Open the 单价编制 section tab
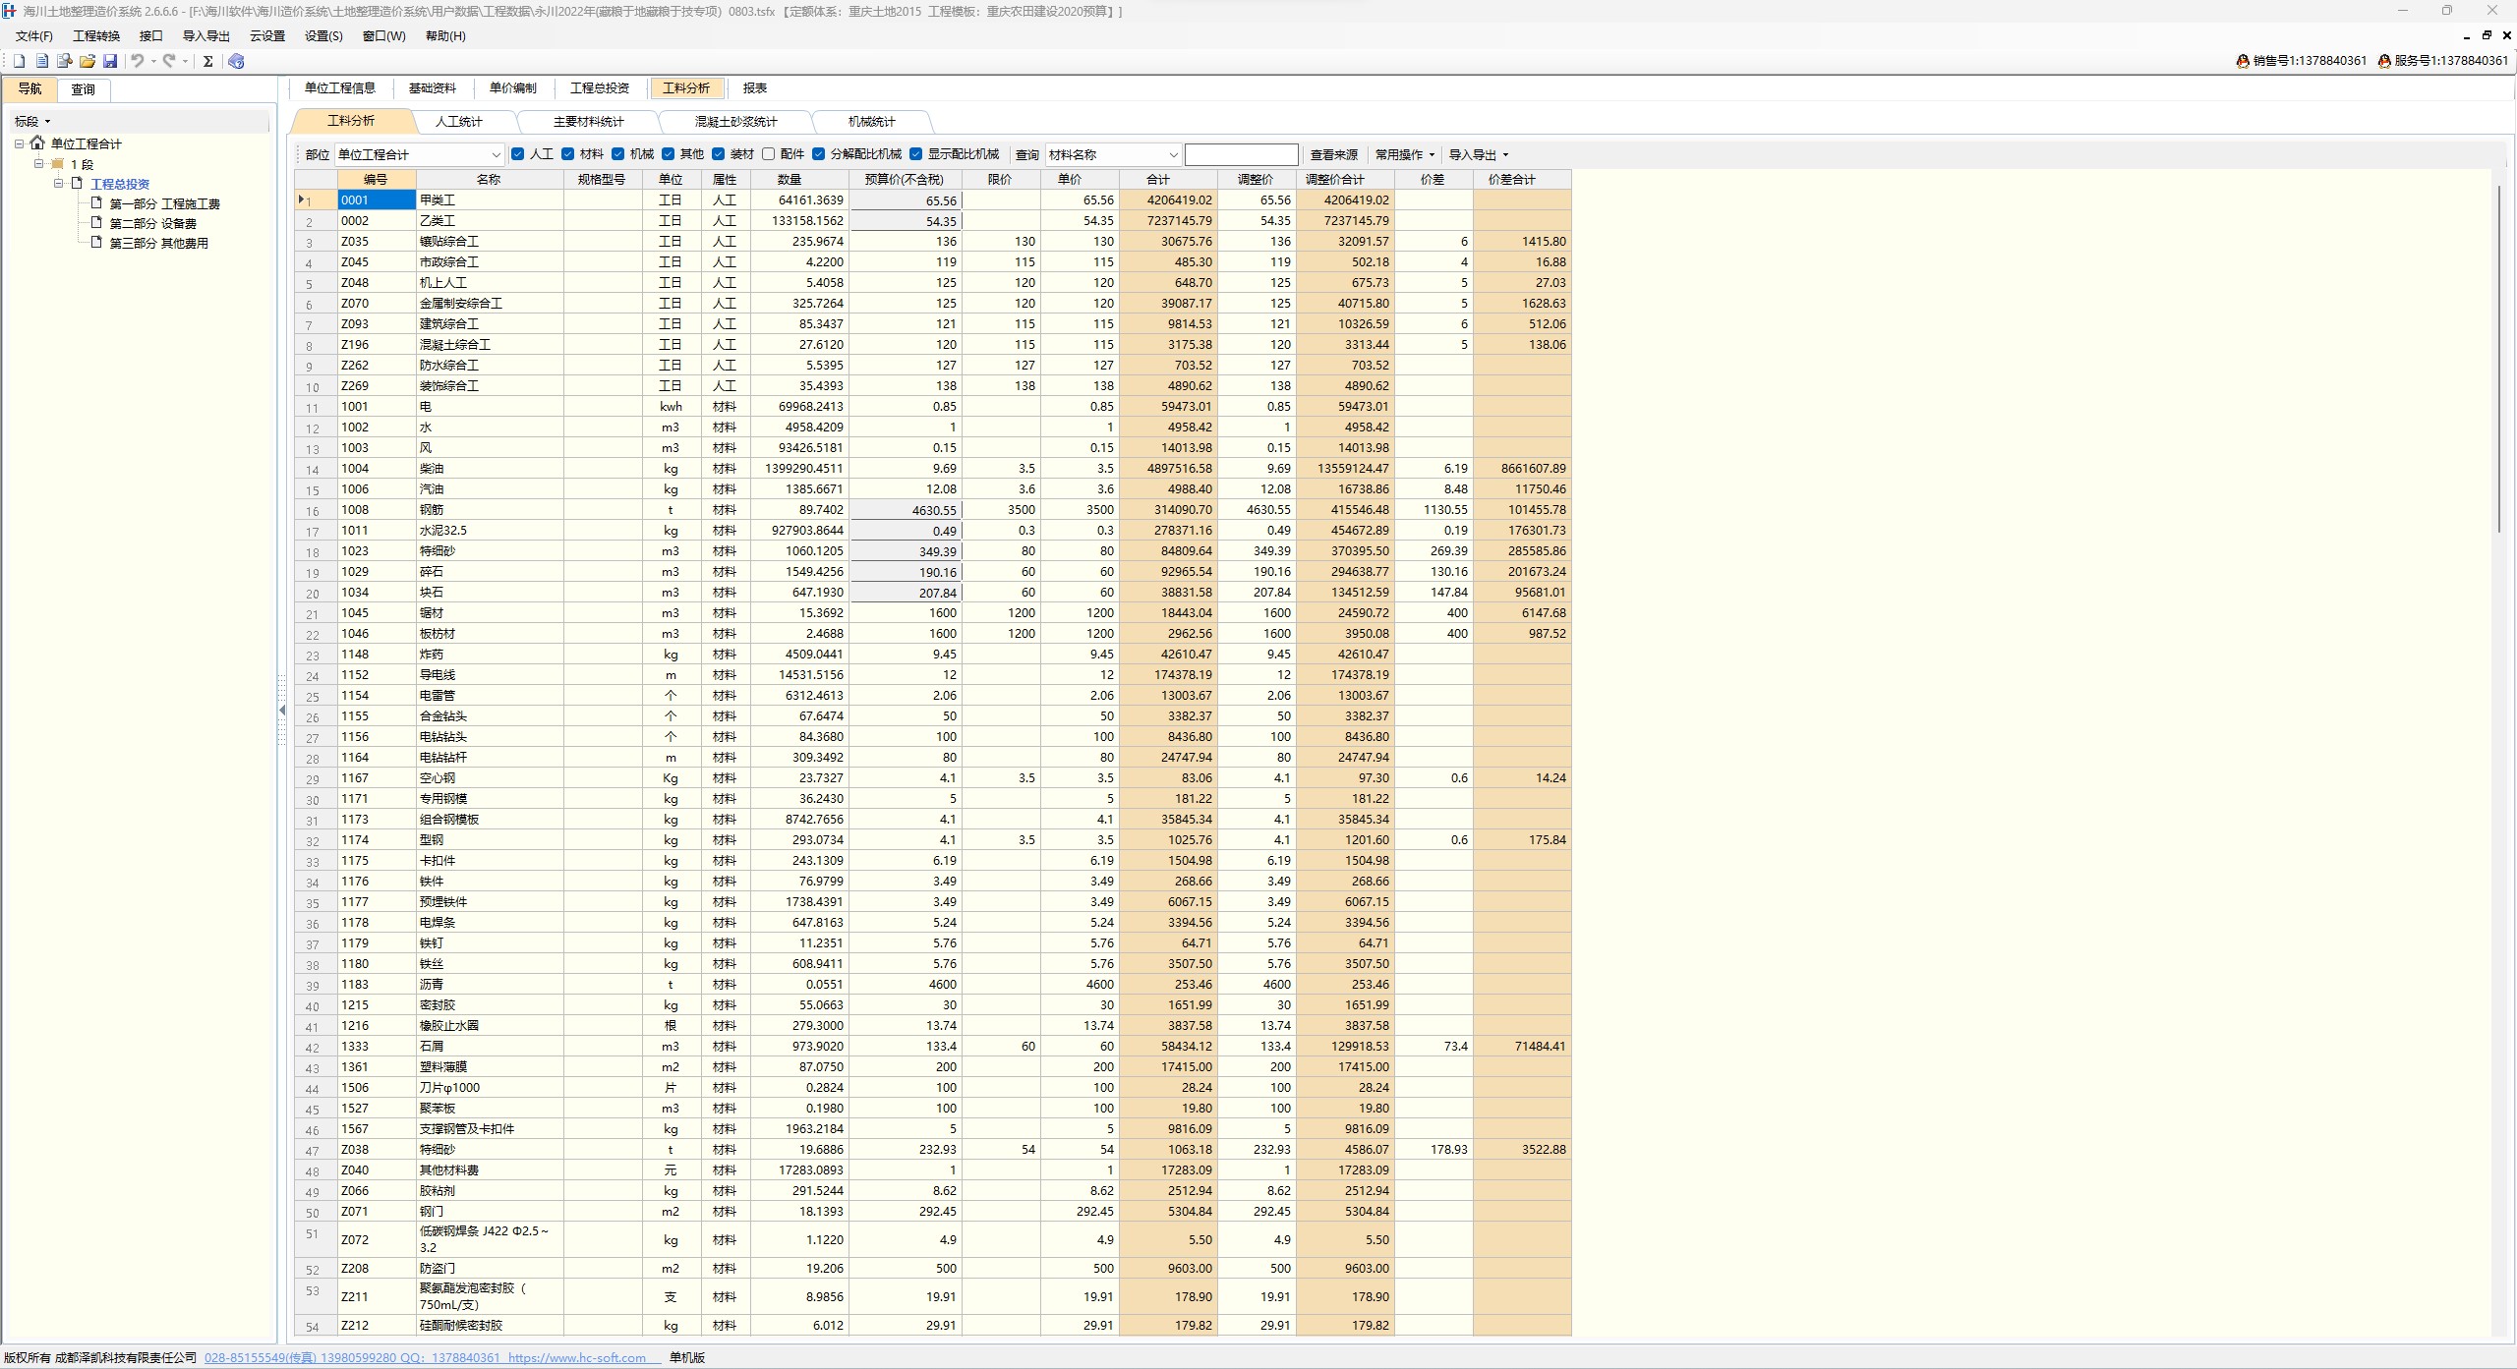Viewport: 2517px width, 1369px height. coord(513,88)
